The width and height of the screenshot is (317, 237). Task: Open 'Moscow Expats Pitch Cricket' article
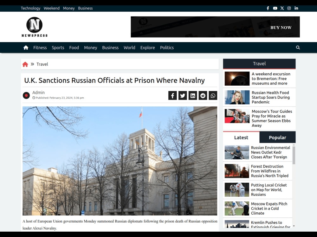[x=269, y=208]
